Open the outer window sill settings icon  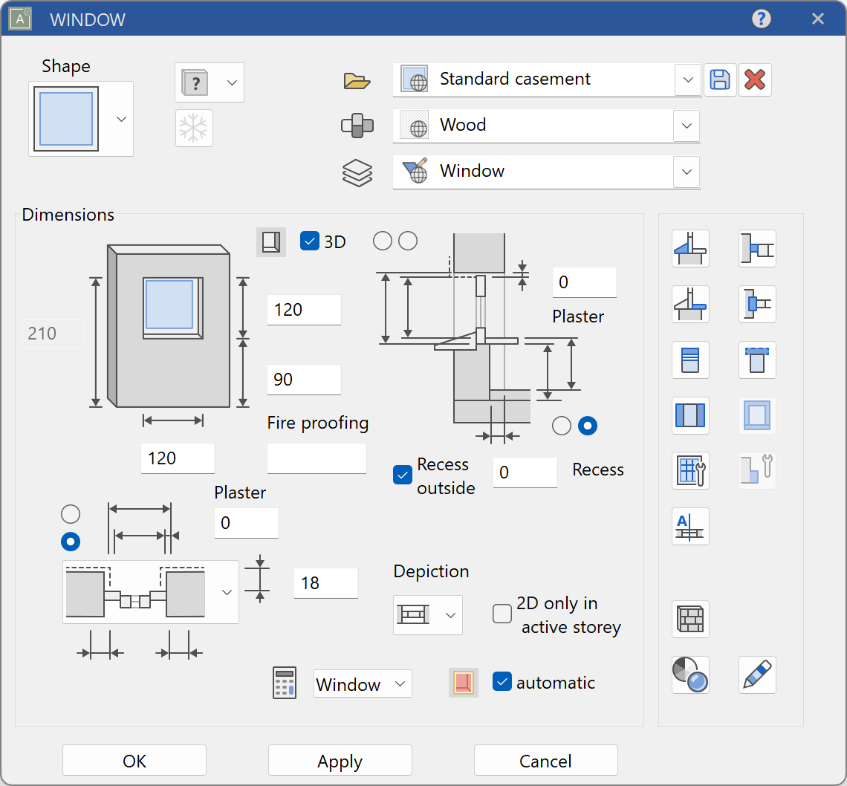click(690, 248)
